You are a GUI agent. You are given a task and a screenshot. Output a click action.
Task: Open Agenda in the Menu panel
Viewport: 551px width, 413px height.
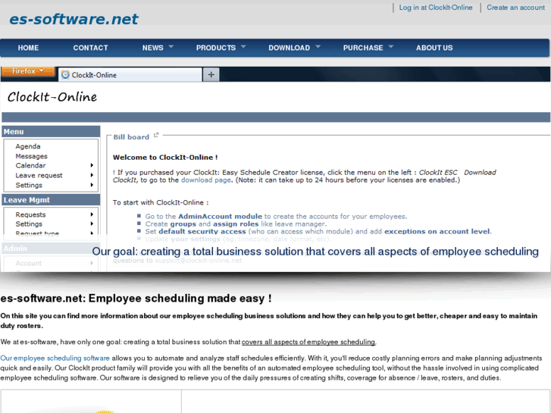28,146
